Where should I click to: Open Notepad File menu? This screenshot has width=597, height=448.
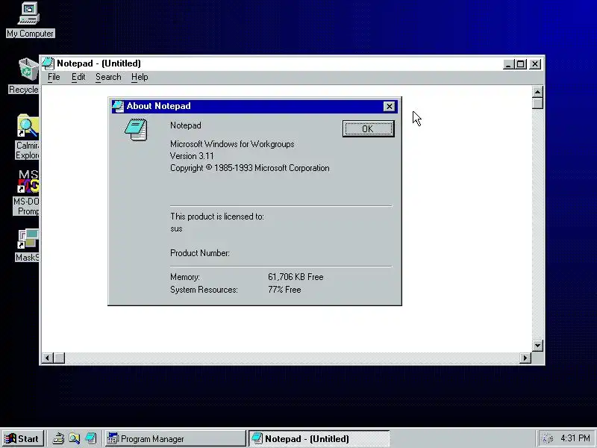(x=54, y=77)
